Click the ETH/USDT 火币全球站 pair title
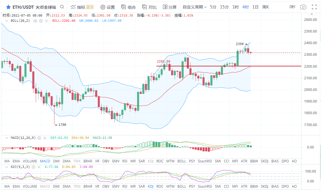The width and height of the screenshot is (321, 190). 34,7
